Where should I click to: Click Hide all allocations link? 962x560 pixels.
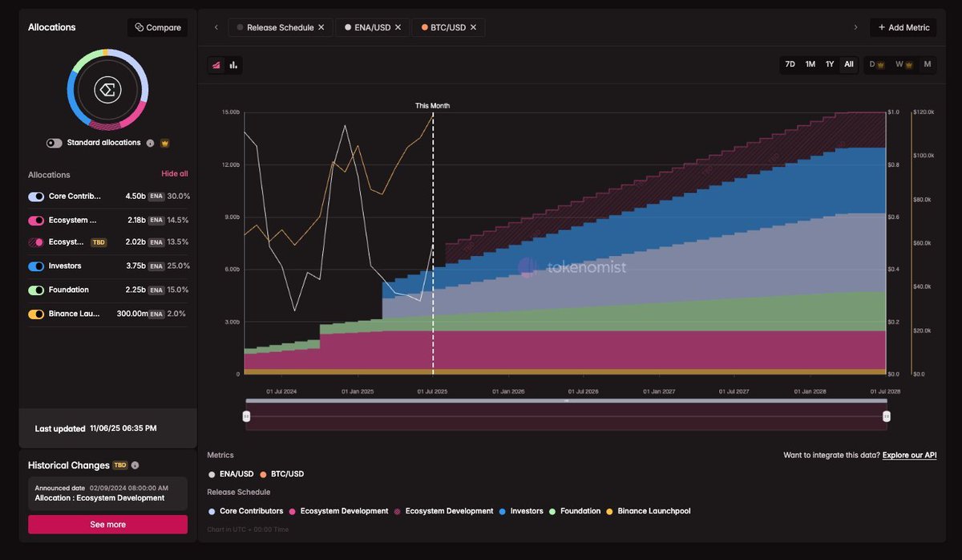click(x=175, y=173)
